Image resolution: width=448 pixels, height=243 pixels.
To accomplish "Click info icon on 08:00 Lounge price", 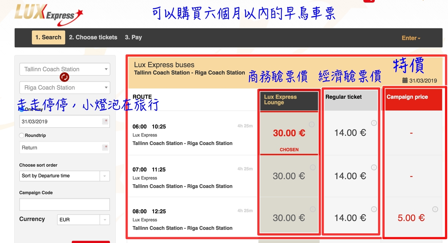I will [x=313, y=209].
